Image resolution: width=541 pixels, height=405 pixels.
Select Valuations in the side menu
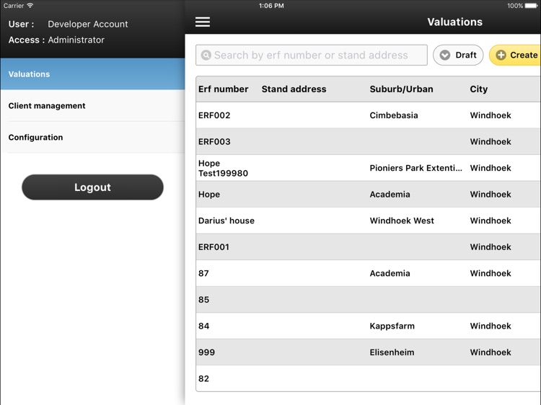coord(92,74)
